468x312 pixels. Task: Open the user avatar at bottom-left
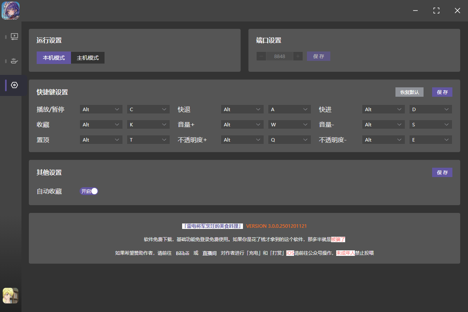11,296
